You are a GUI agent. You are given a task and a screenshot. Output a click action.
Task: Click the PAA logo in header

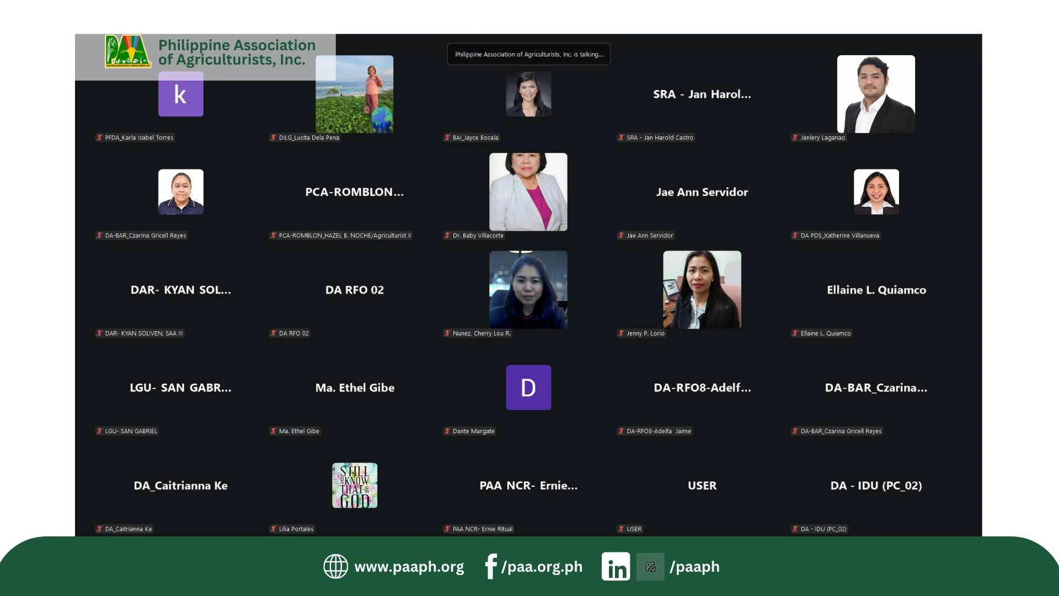[127, 52]
